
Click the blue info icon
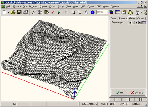[93, 12]
